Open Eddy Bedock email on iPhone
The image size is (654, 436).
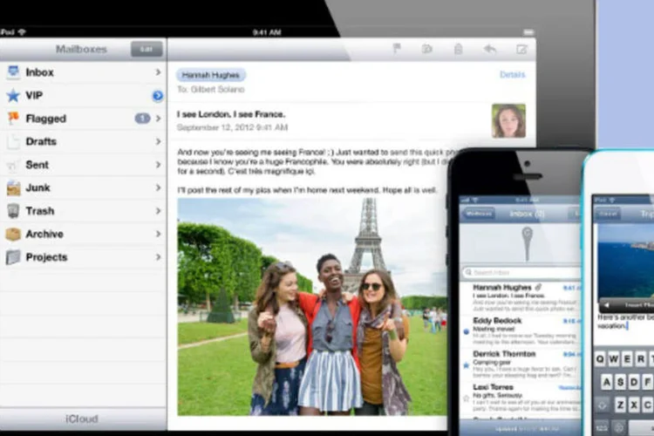pos(521,330)
